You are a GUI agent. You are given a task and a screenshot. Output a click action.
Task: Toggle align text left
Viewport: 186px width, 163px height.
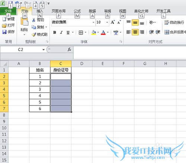[x=128, y=32]
